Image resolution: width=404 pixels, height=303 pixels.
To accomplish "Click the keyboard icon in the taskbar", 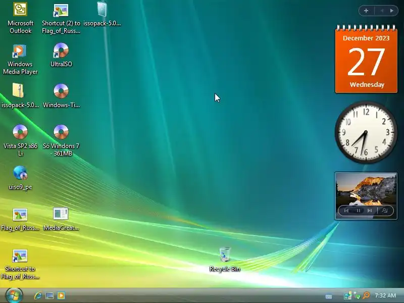I will click(329, 296).
